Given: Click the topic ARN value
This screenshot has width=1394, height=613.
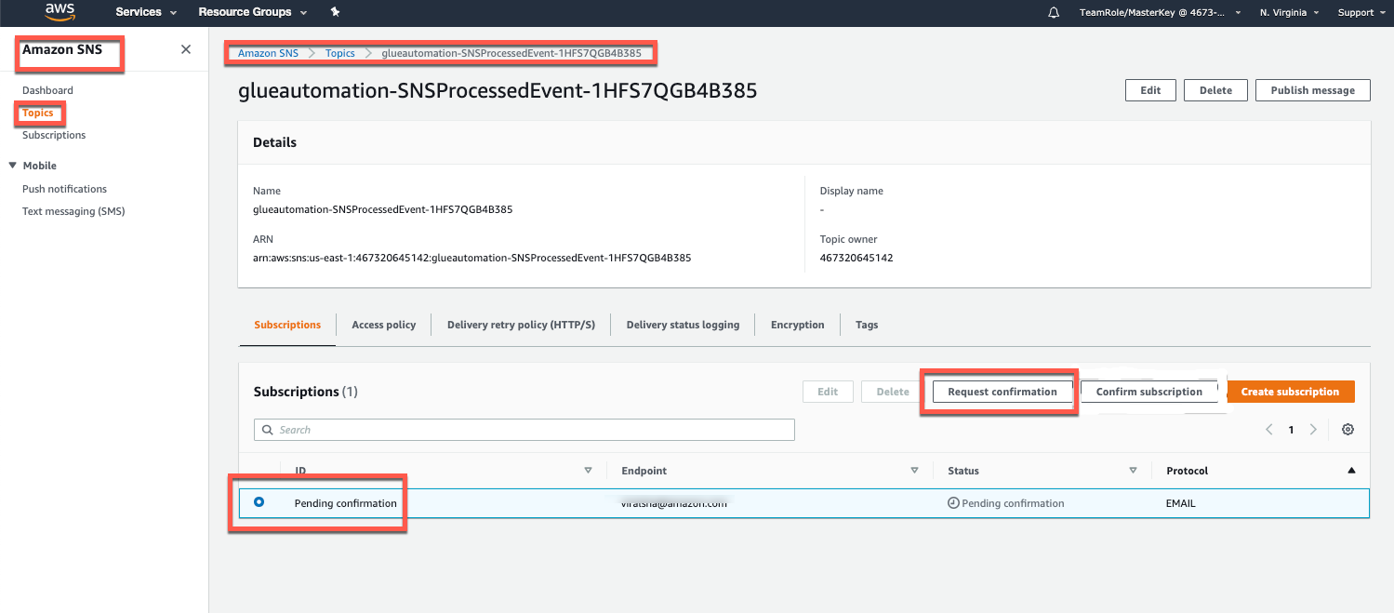Looking at the screenshot, I should point(471,258).
